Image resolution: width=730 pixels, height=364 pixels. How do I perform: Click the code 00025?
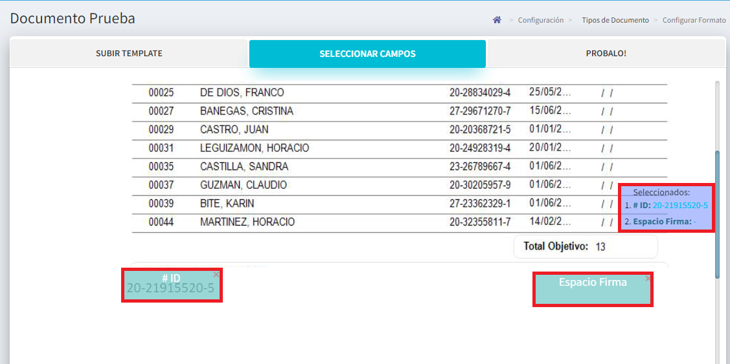161,92
